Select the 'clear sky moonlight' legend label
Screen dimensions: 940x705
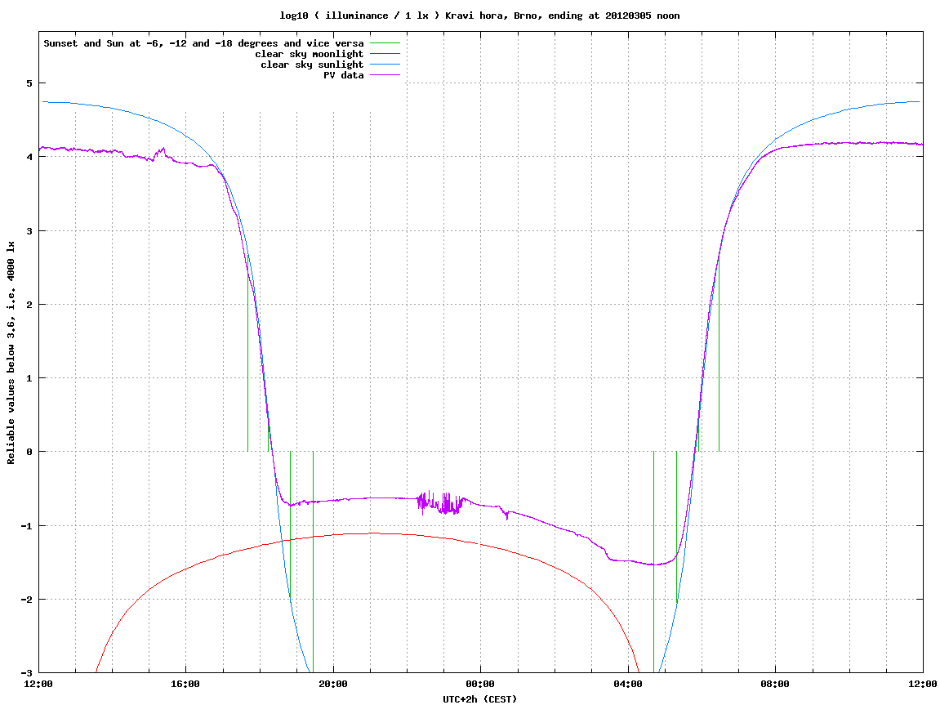[310, 54]
